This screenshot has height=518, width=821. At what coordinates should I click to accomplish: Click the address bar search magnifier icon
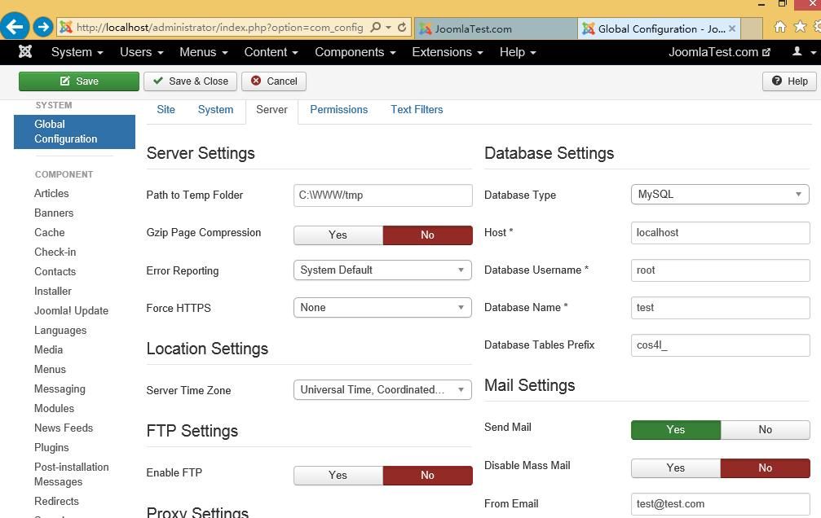[x=375, y=27]
